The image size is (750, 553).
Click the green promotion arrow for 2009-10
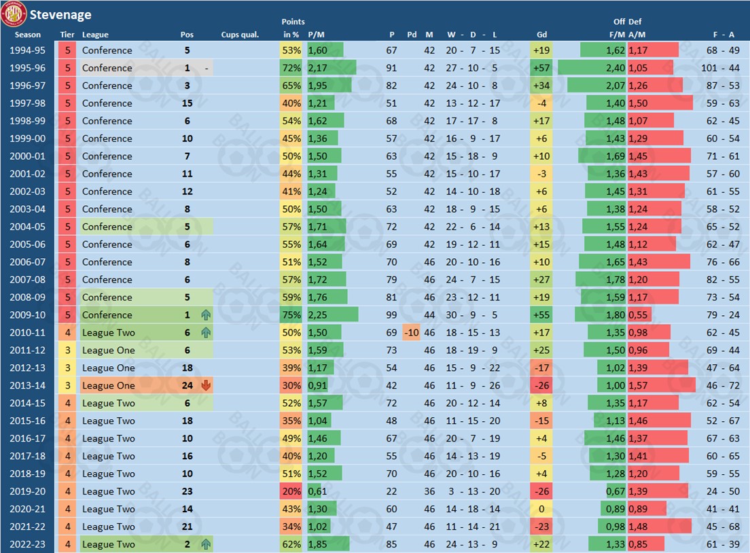206,315
